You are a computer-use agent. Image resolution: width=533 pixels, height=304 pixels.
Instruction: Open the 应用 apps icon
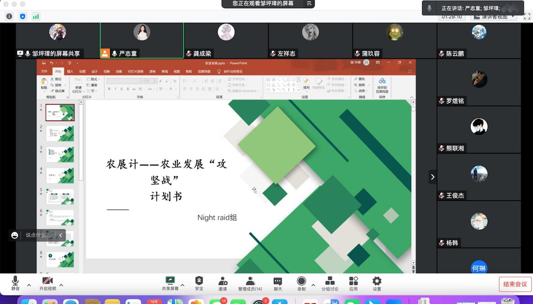coord(353,281)
